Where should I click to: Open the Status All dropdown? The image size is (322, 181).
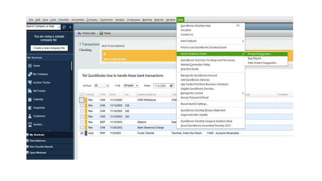click(102, 86)
